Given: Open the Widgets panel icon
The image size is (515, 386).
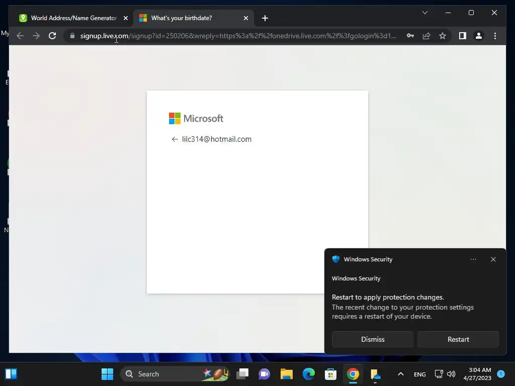Looking at the screenshot, I should [x=11, y=374].
